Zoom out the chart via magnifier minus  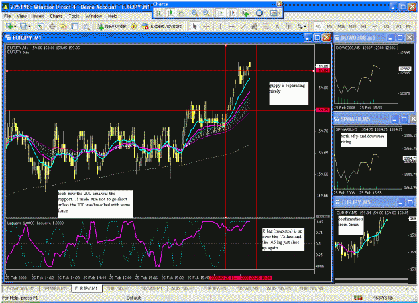(x=206, y=13)
